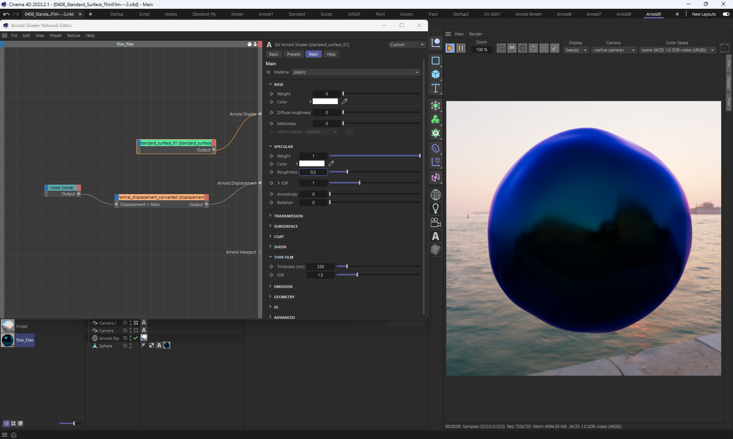Pick base color with eyedropper icon
The width and height of the screenshot is (733, 439).
tap(344, 101)
